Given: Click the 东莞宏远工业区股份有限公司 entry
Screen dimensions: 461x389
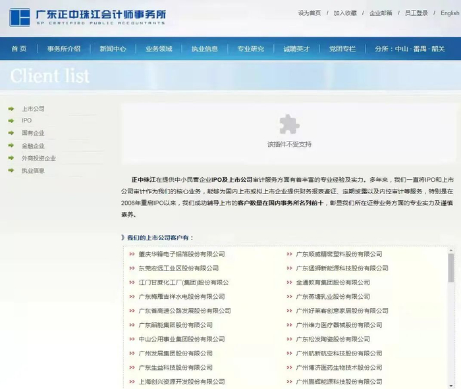Looking at the screenshot, I should coord(178,269).
